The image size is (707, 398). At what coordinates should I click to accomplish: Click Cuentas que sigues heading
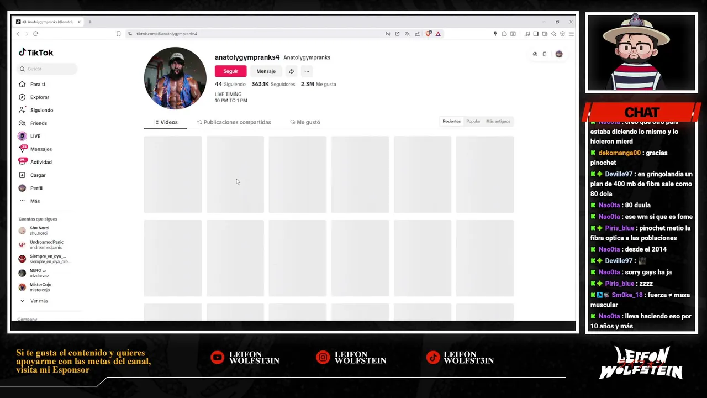point(38,219)
